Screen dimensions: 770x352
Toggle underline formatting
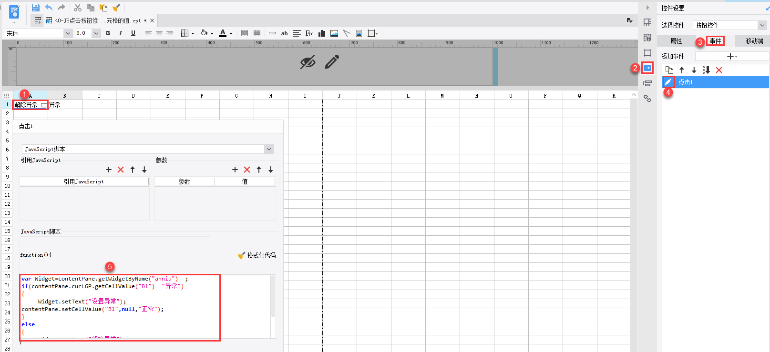(133, 33)
